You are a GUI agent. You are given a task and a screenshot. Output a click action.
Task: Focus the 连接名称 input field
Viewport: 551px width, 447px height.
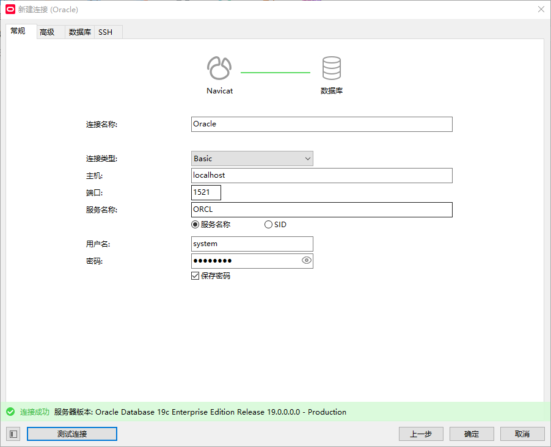click(x=321, y=124)
